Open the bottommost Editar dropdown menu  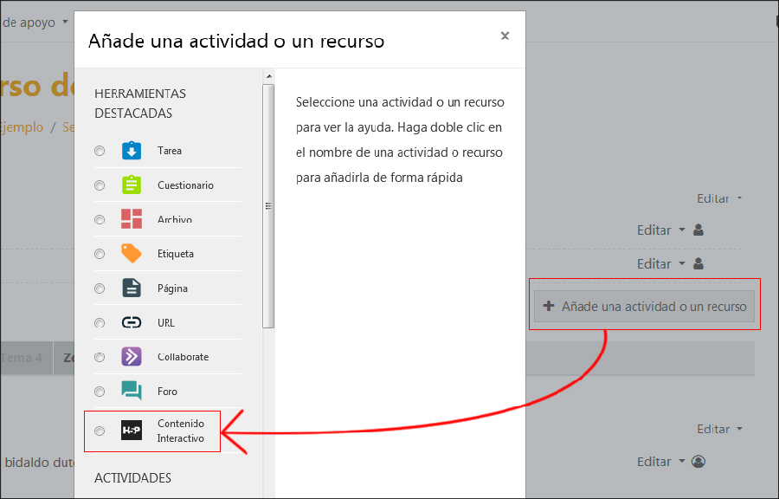pyautogui.click(x=661, y=462)
